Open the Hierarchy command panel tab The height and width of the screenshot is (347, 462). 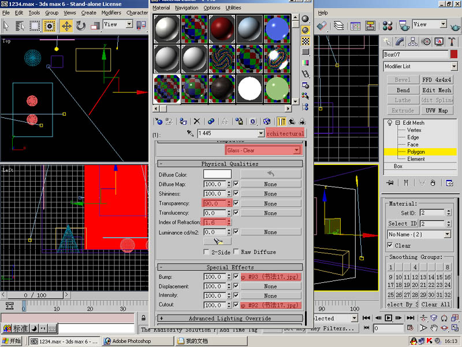click(412, 42)
